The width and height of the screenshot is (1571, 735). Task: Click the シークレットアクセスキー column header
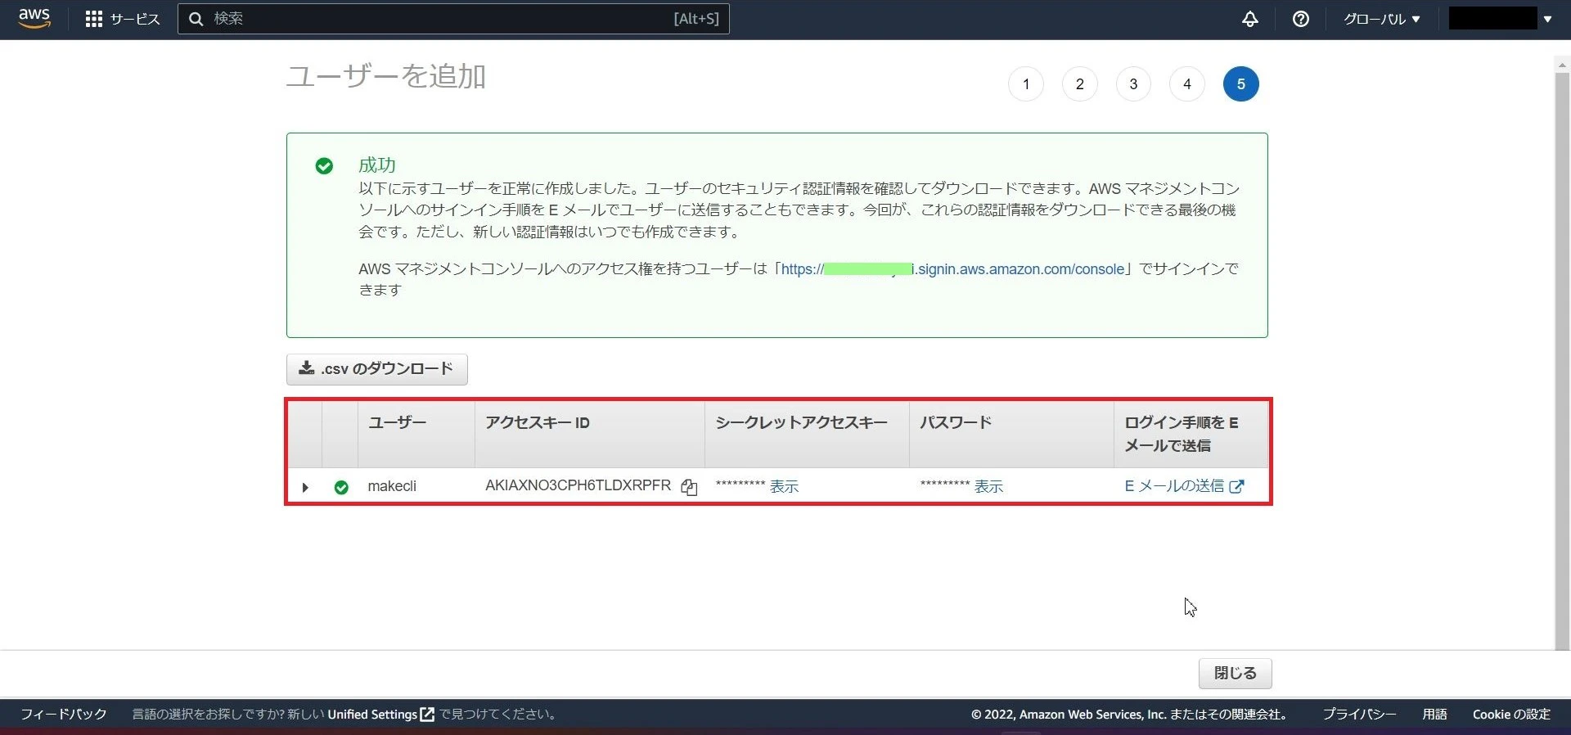click(x=801, y=423)
